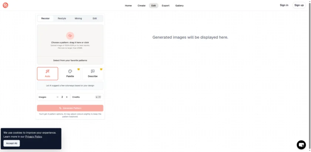Click the site logo icon

pyautogui.click(x=5, y=5)
